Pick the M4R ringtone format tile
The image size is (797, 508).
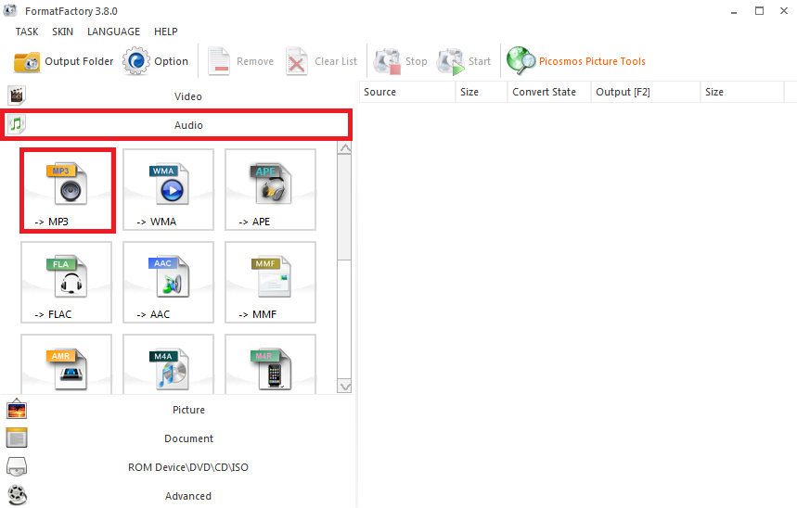pyautogui.click(x=270, y=363)
